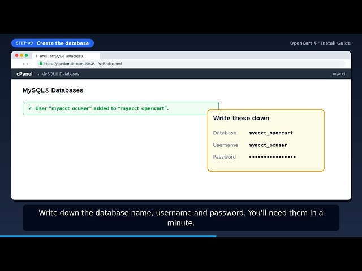Click the Password label in note
Screen dimensions: 362x271
click(x=225, y=157)
